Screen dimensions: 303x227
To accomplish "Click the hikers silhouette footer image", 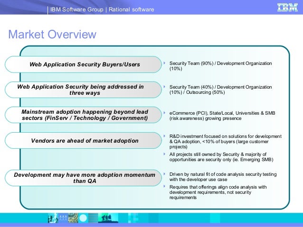I will pyautogui.click(x=108, y=218).
